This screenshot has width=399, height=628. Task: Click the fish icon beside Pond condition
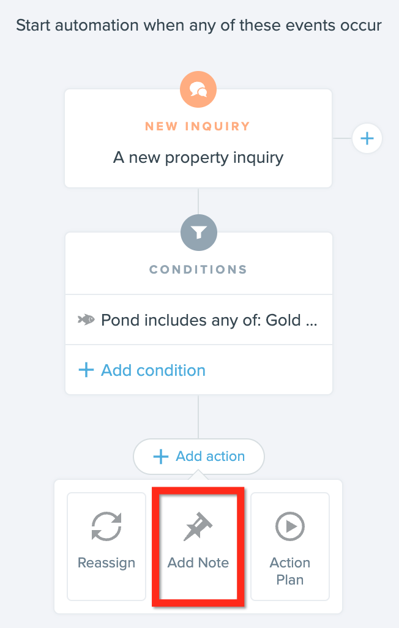coord(86,320)
